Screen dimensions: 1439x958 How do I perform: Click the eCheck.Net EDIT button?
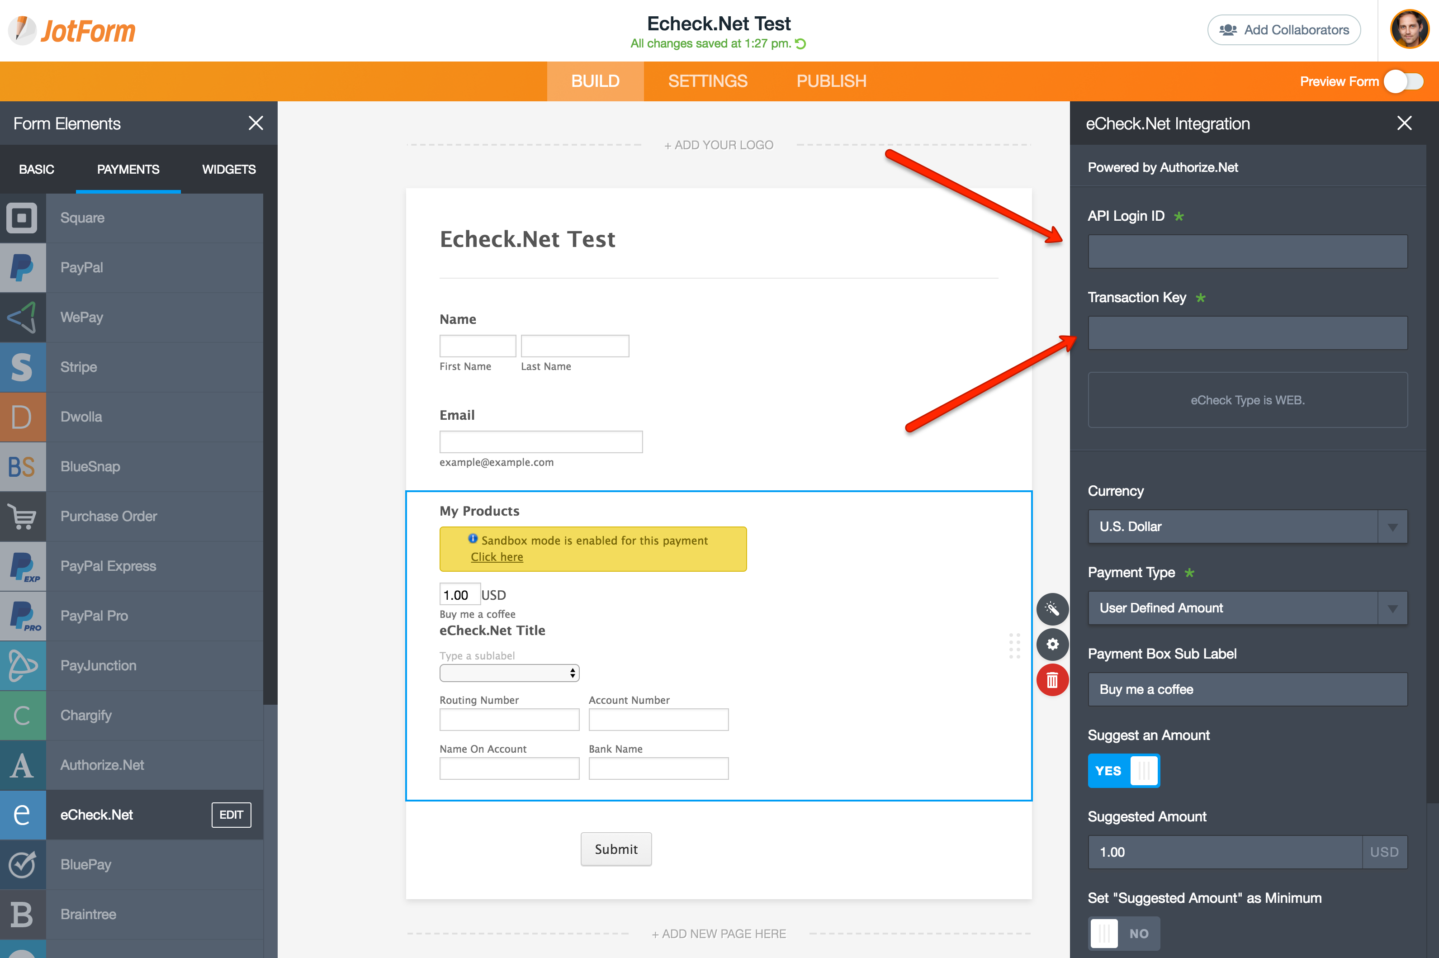pyautogui.click(x=232, y=815)
